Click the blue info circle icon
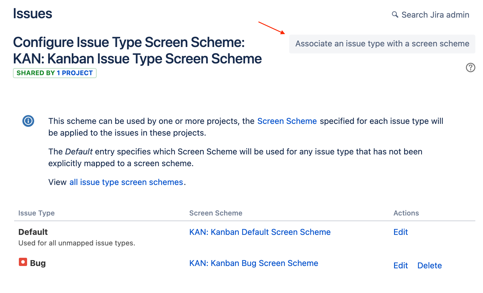The width and height of the screenshot is (483, 293). pyautogui.click(x=28, y=121)
